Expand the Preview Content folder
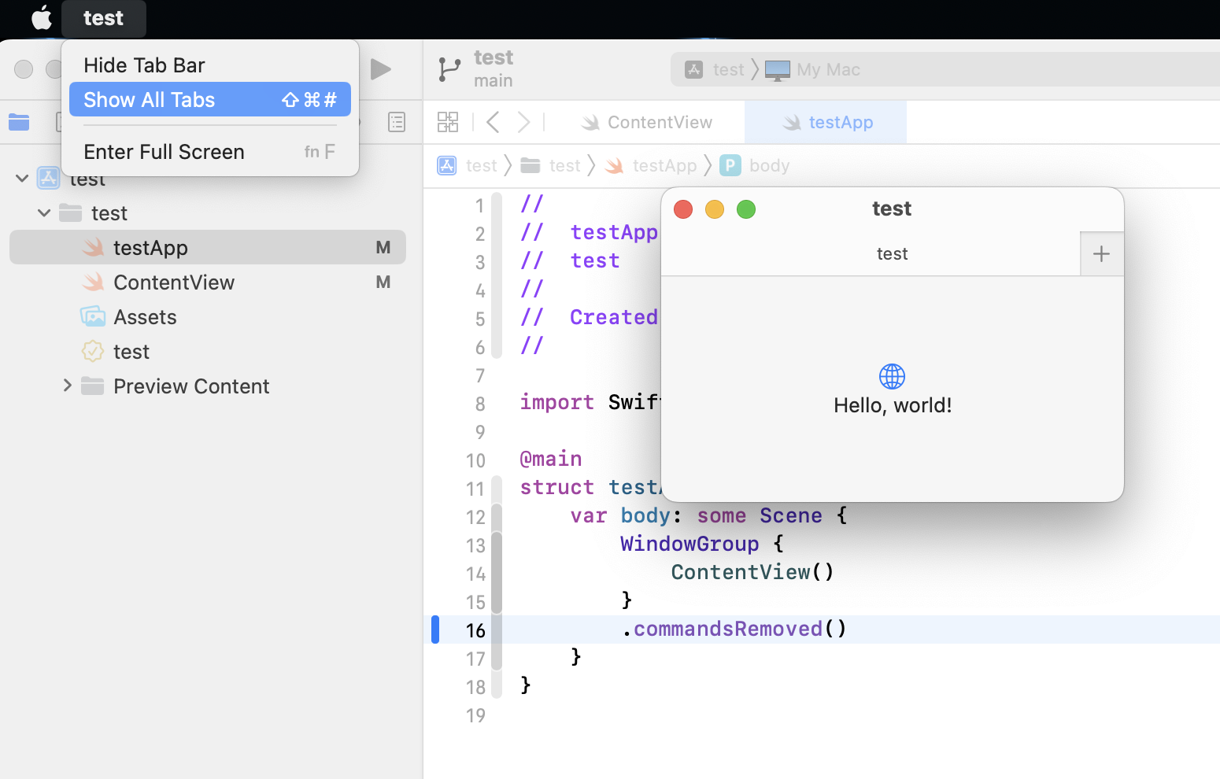This screenshot has width=1220, height=779. (x=67, y=386)
